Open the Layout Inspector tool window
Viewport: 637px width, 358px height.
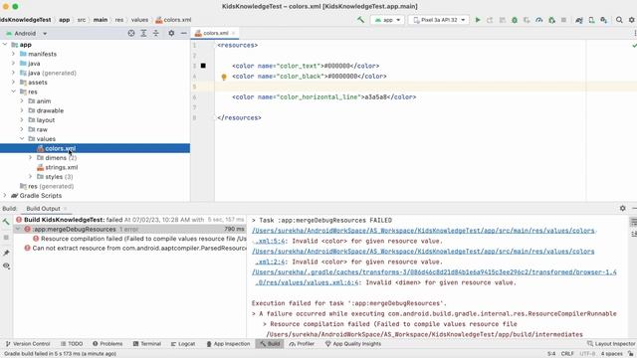click(x=611, y=344)
